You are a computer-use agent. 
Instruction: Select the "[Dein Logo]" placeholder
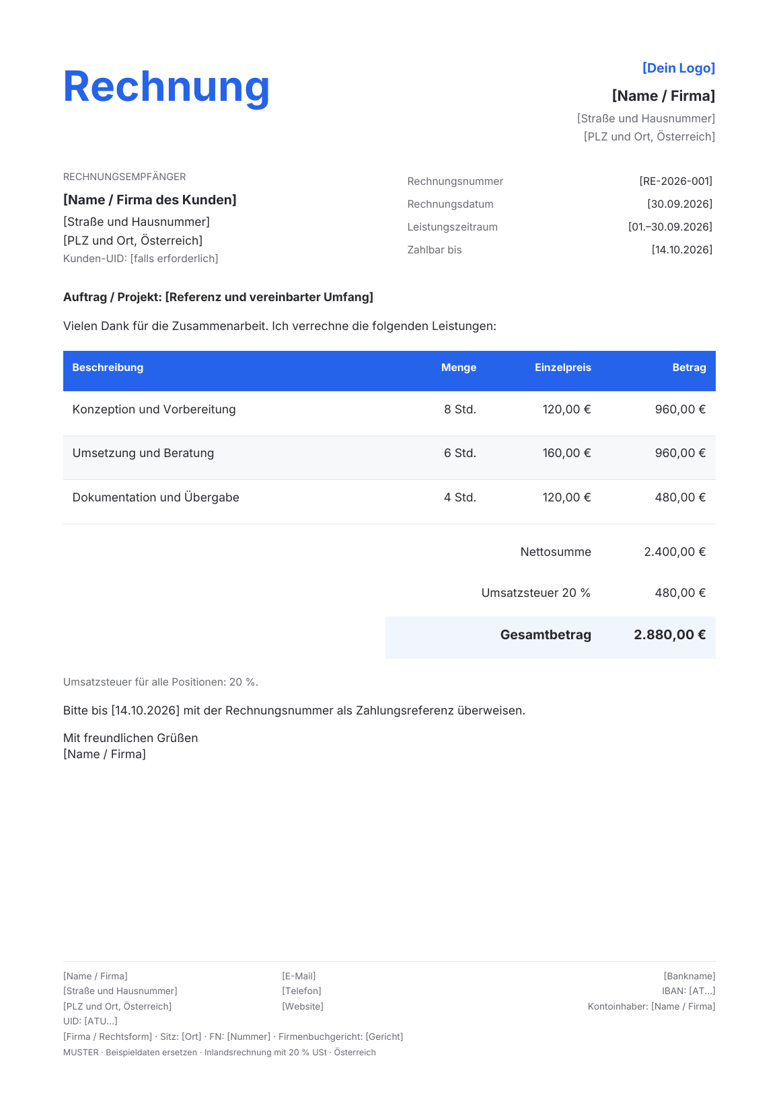(679, 68)
